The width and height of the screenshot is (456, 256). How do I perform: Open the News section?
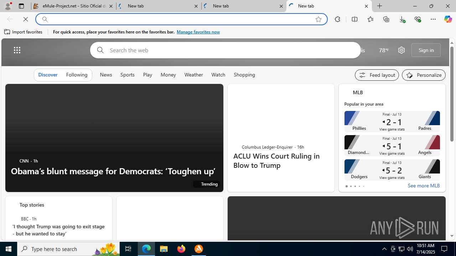(x=106, y=75)
